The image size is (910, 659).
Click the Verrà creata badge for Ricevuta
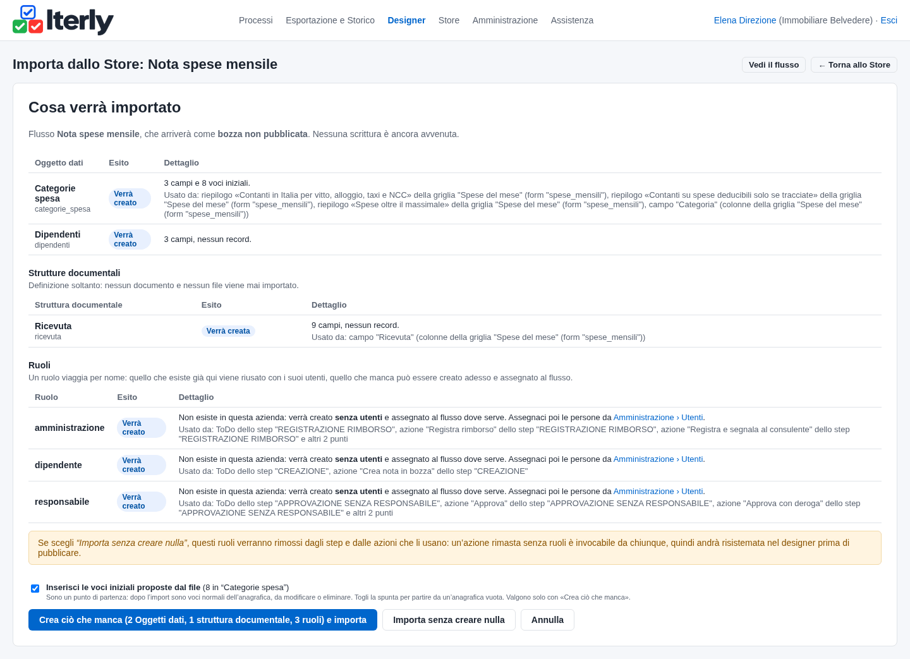(x=228, y=331)
